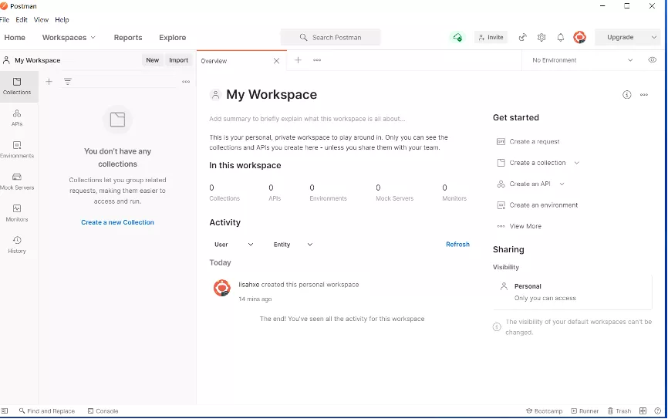This screenshot has height=419, width=668.
Task: Click Create a new Collection link
Action: pyautogui.click(x=117, y=222)
